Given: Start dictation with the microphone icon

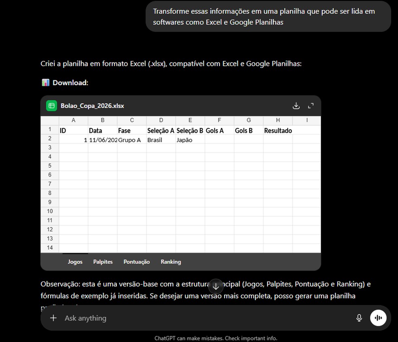Looking at the screenshot, I should (x=359, y=318).
